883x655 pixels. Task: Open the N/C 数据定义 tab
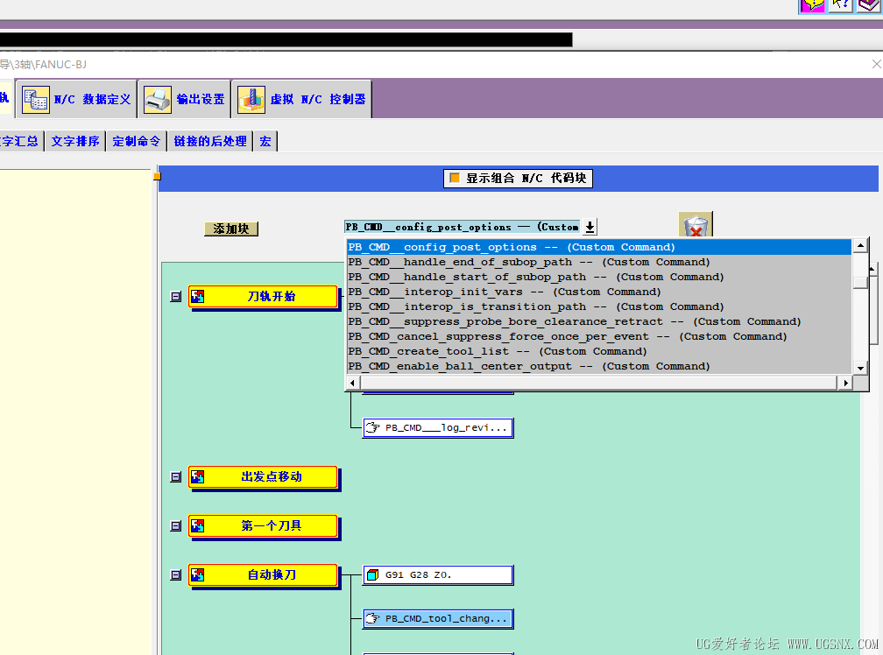coord(76,99)
